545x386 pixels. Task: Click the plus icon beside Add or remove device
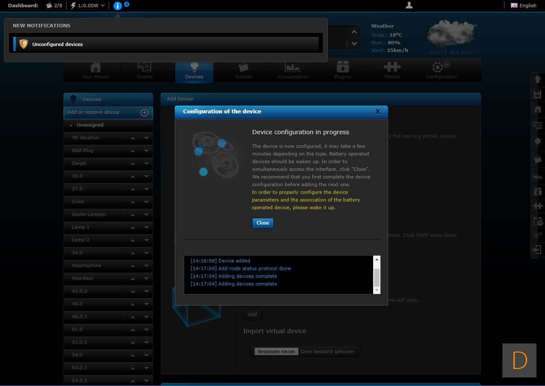tap(145, 112)
